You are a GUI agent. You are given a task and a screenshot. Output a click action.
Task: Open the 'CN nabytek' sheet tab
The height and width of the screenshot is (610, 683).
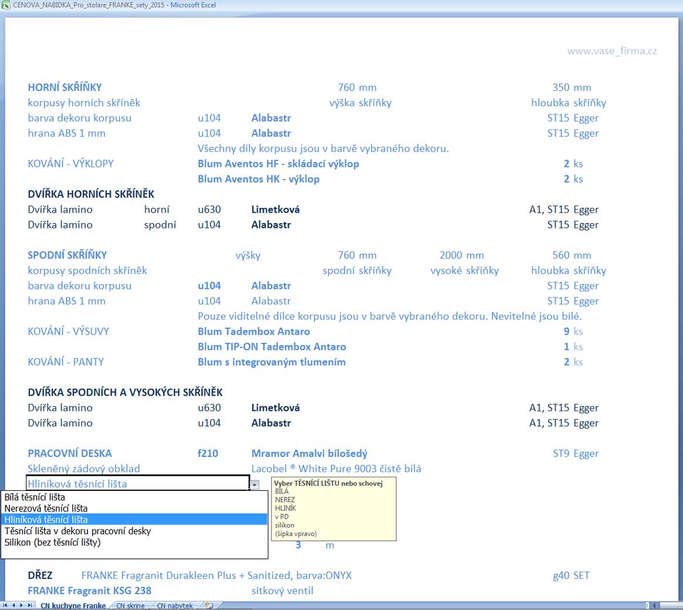click(x=174, y=606)
